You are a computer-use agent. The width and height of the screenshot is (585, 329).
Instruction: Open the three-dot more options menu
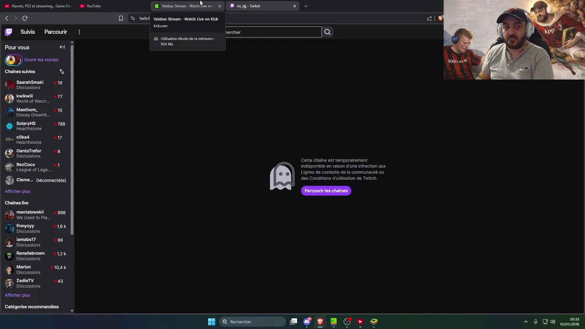[79, 32]
